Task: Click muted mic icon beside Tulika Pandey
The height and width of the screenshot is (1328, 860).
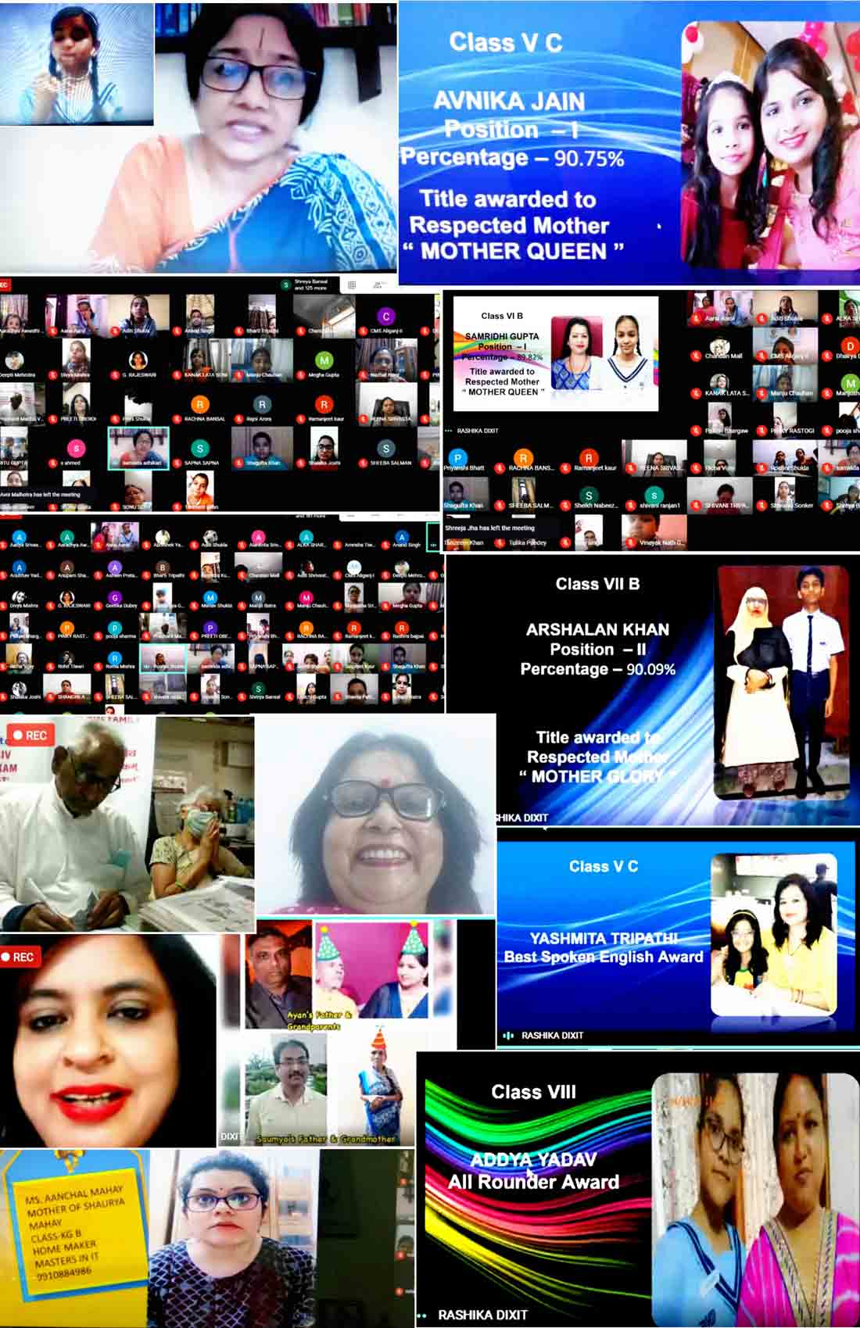Action: tap(501, 542)
